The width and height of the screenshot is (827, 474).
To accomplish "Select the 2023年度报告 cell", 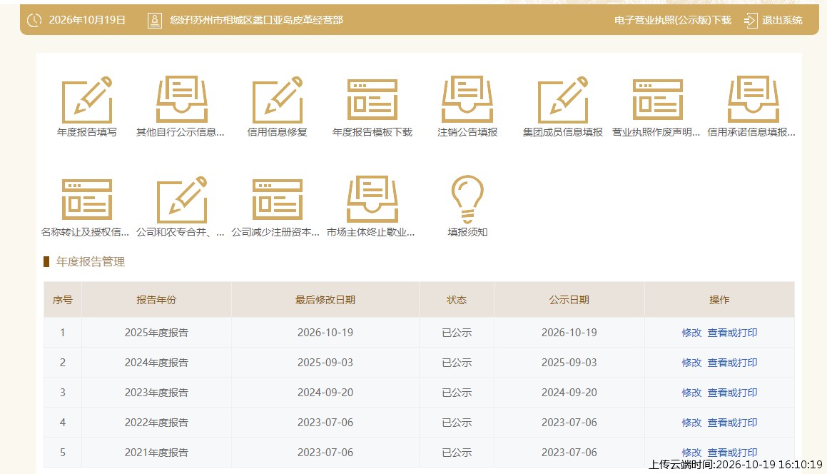I will (156, 393).
